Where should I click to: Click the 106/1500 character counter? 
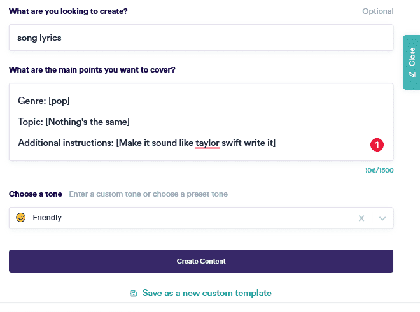click(379, 171)
